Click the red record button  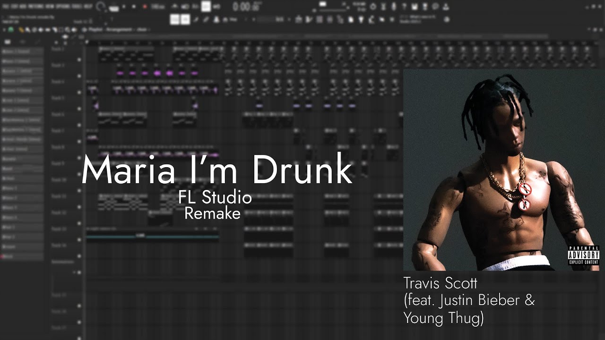click(145, 7)
